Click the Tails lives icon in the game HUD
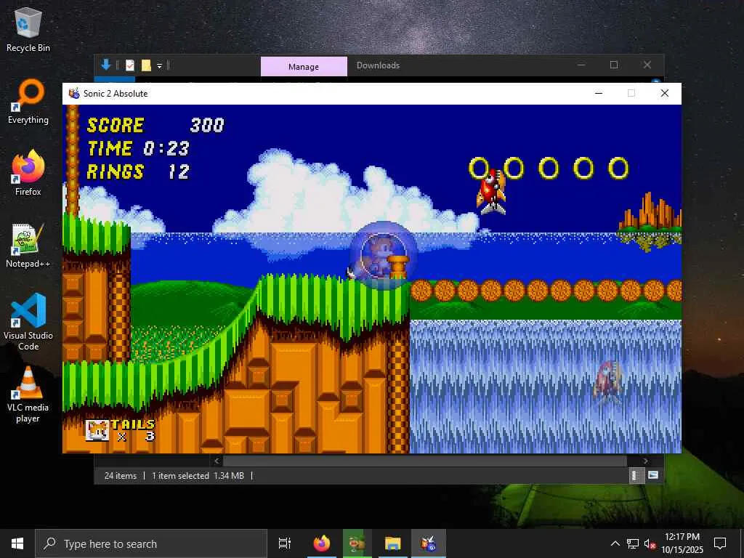Image resolution: width=744 pixels, height=558 pixels. (97, 430)
